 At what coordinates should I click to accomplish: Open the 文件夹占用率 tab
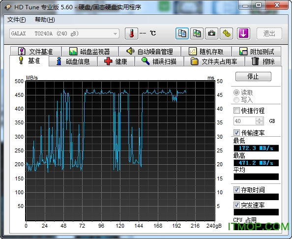(x=214, y=61)
